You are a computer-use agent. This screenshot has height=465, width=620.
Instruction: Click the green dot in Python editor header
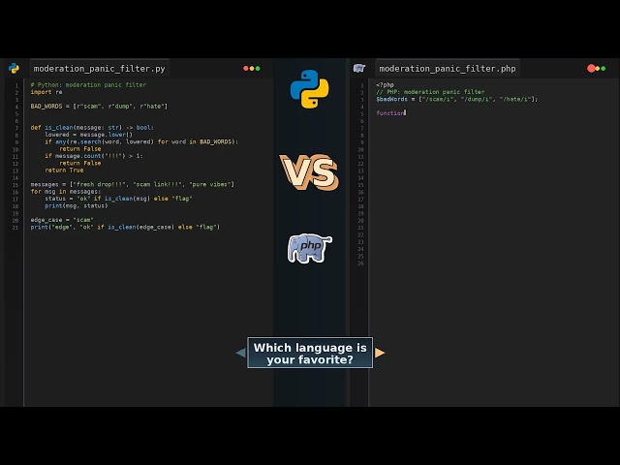(x=258, y=69)
